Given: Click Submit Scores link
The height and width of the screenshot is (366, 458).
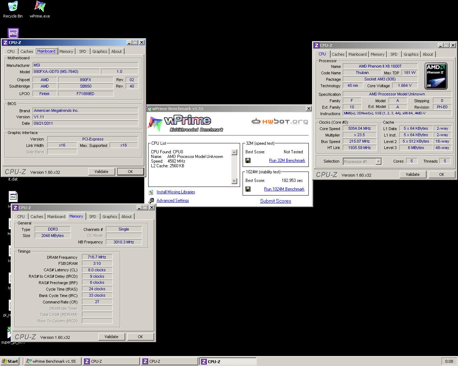Looking at the screenshot, I should pos(276,201).
